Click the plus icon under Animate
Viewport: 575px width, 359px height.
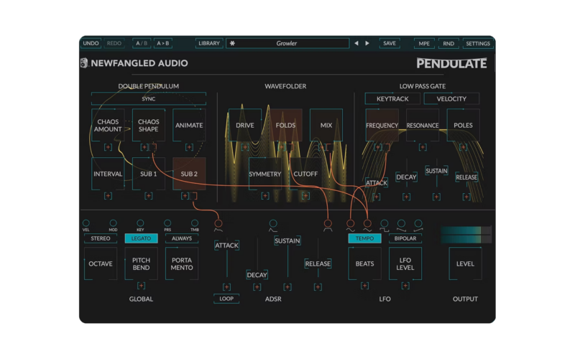(x=189, y=146)
